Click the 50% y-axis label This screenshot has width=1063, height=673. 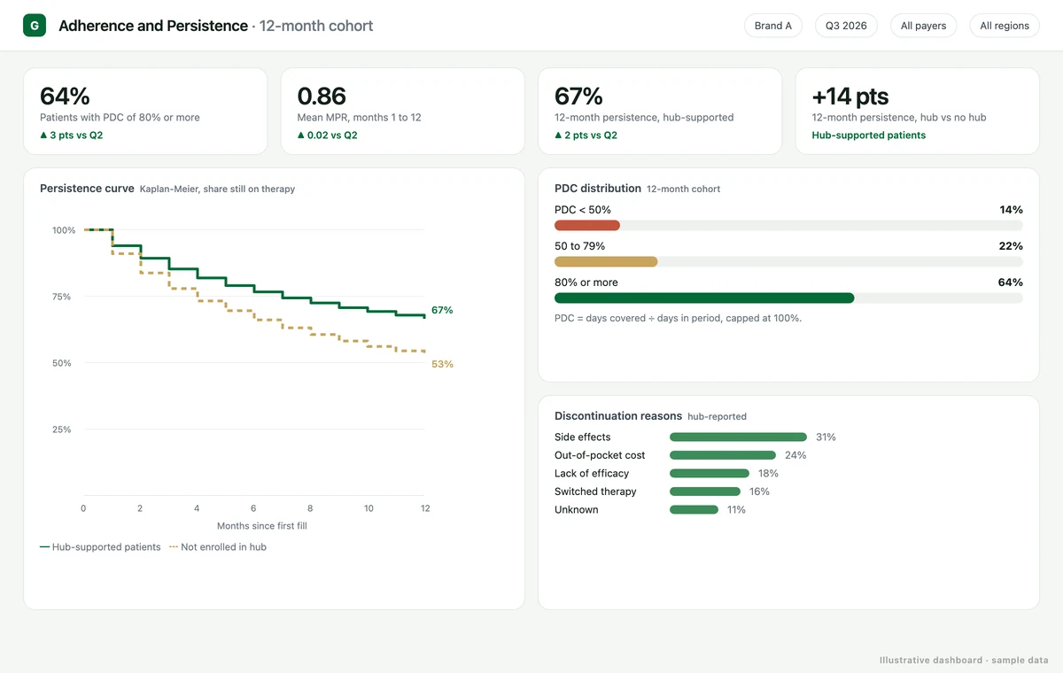(61, 363)
